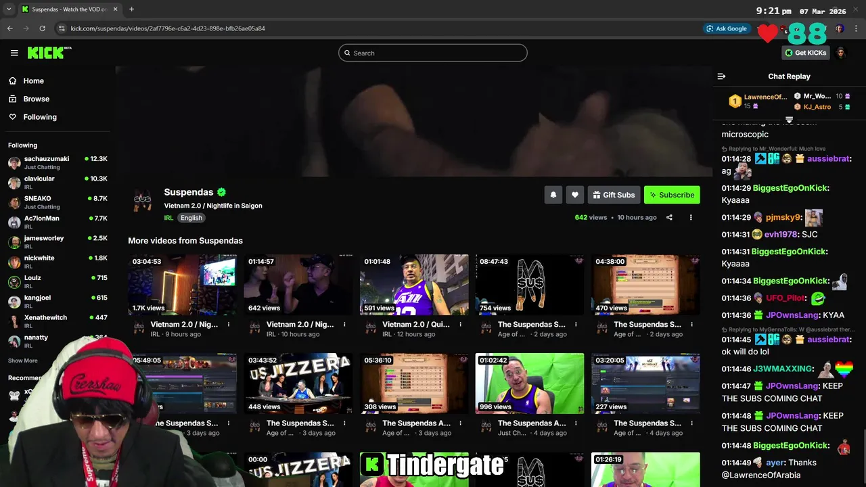Click evh1978 username in chat
Viewport: 866px width, 487px height.
(x=781, y=235)
